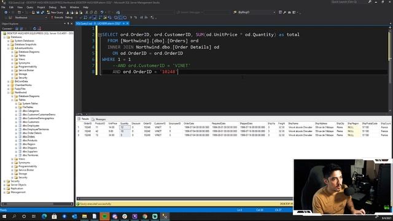Open the Edit menu
Screen dimensions: 393x221
(11, 7)
